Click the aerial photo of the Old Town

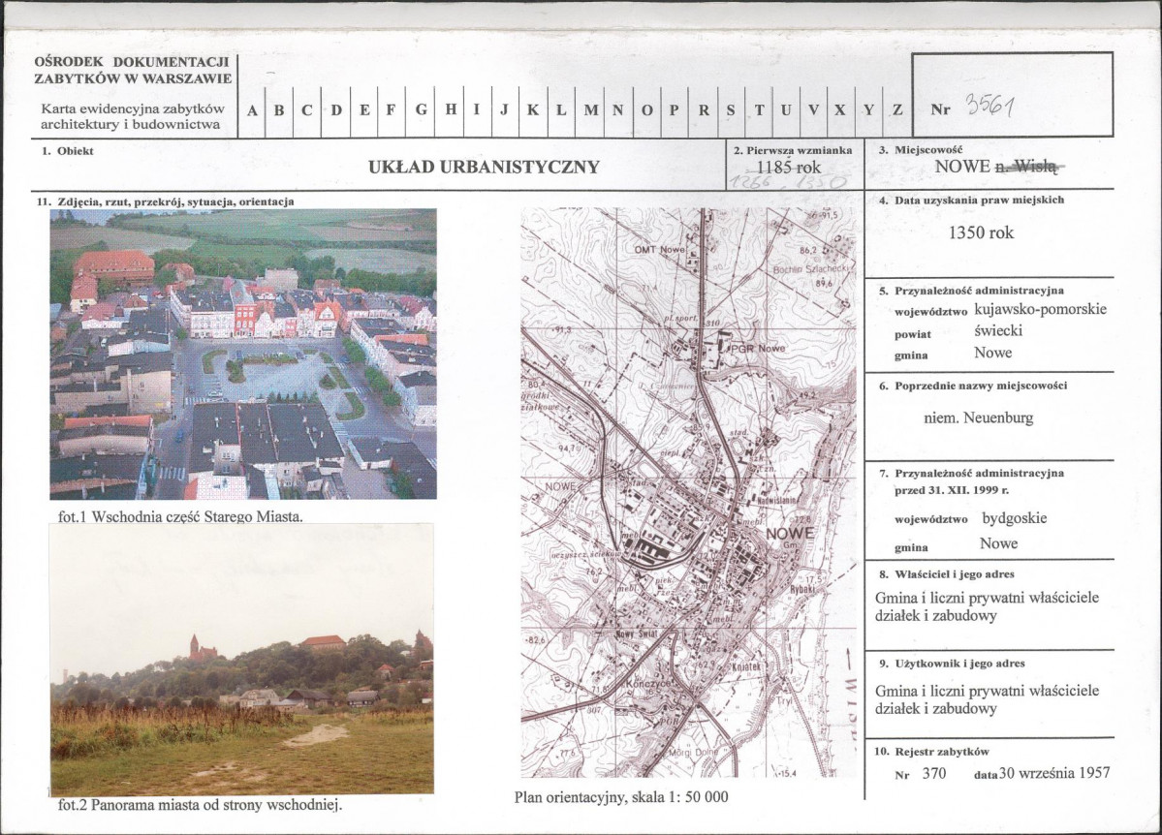[x=243, y=355]
